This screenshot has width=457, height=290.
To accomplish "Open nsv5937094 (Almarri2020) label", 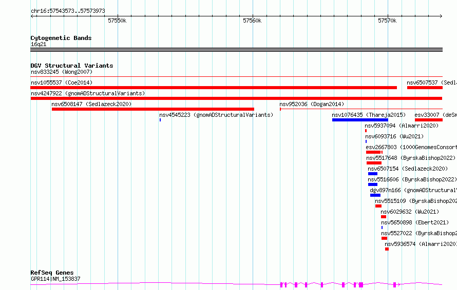I will point(402,126).
